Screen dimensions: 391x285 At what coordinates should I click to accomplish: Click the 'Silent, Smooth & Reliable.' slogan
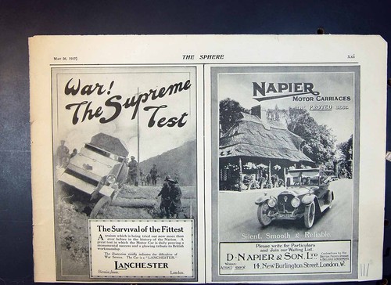(286, 235)
